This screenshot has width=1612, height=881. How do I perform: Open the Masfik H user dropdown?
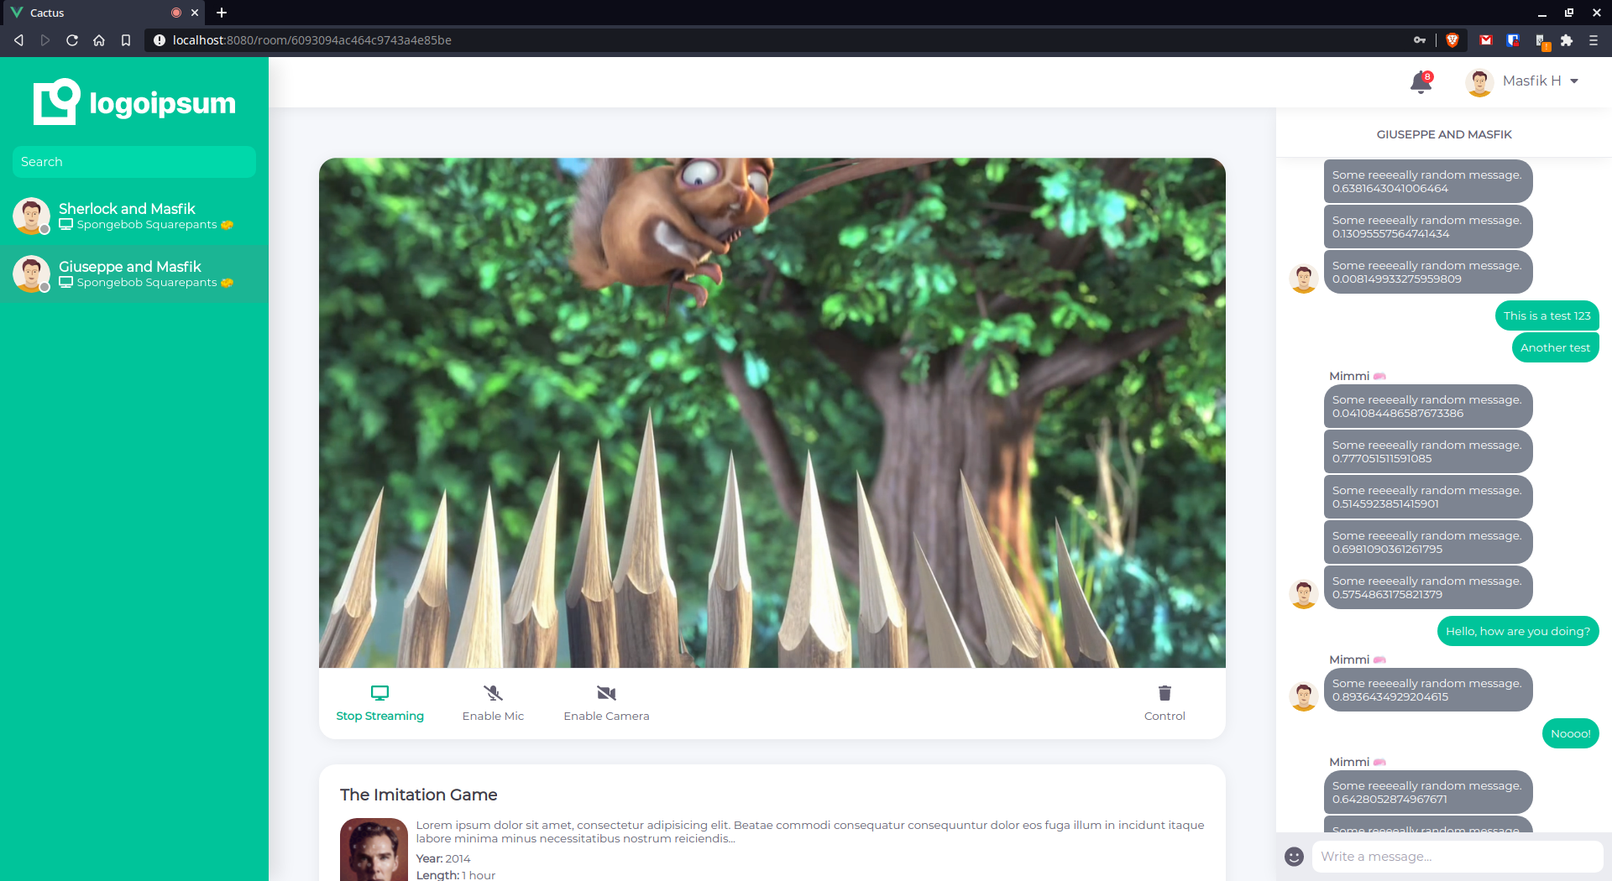tap(1541, 81)
